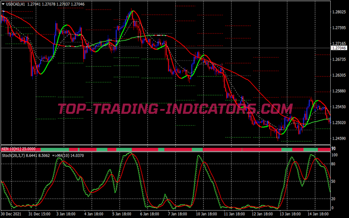Select the USDCAD,H1 chart title text
The height and width of the screenshot is (218, 349).
[x=17, y=4]
